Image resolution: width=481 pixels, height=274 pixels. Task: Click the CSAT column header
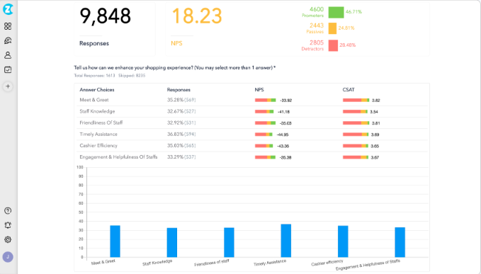pos(349,90)
